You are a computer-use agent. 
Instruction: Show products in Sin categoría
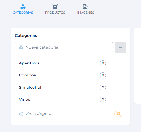pyautogui.click(x=70, y=114)
